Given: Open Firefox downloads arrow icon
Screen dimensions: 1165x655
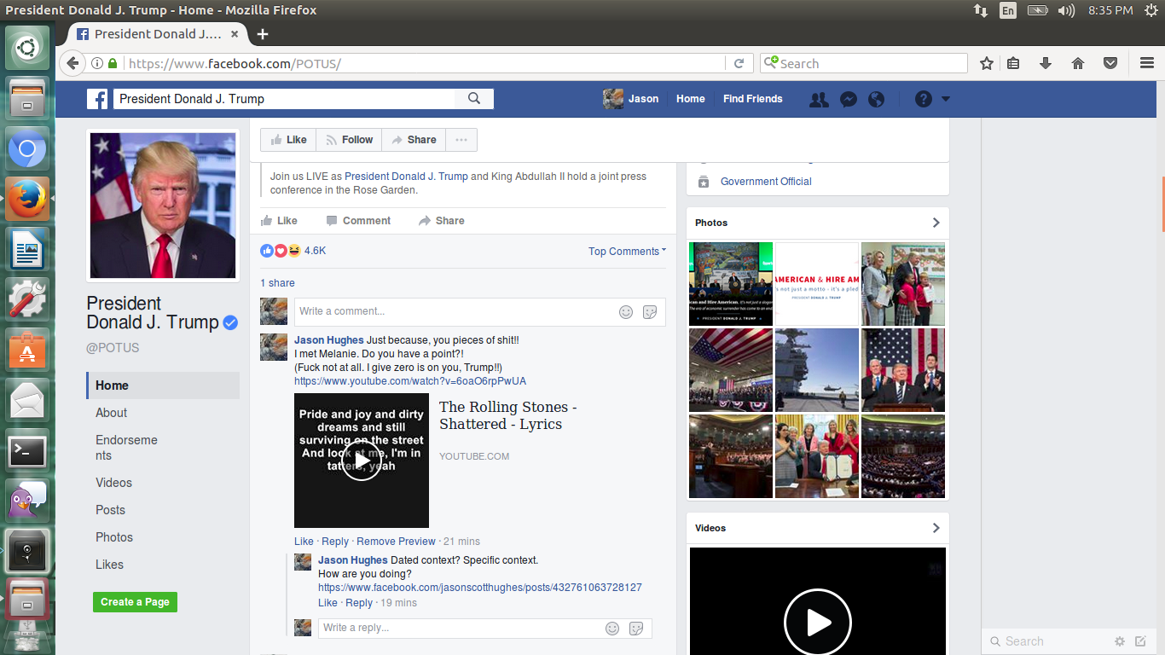Looking at the screenshot, I should [1046, 63].
